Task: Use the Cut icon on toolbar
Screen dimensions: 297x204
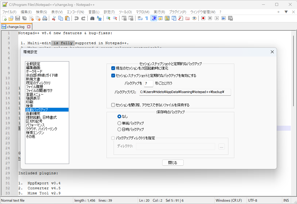Action: tap(54, 18)
